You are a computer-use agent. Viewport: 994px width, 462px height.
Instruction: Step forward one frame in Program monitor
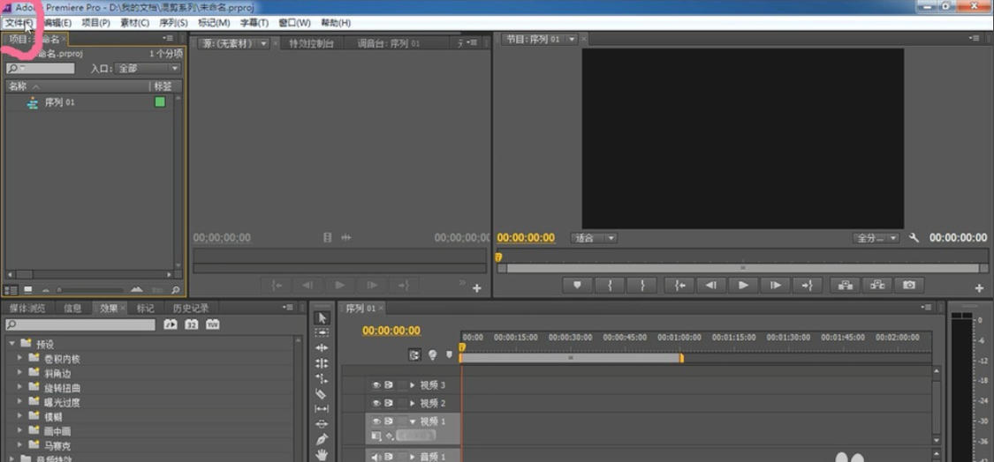pyautogui.click(x=775, y=285)
